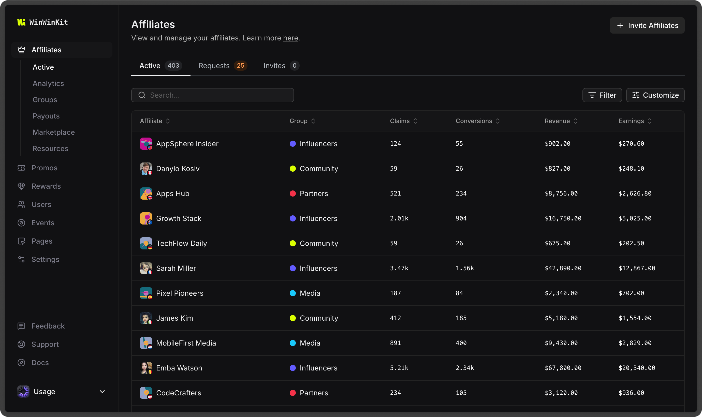The height and width of the screenshot is (417, 702).
Task: Click the WinWinKit logo icon
Action: [21, 22]
